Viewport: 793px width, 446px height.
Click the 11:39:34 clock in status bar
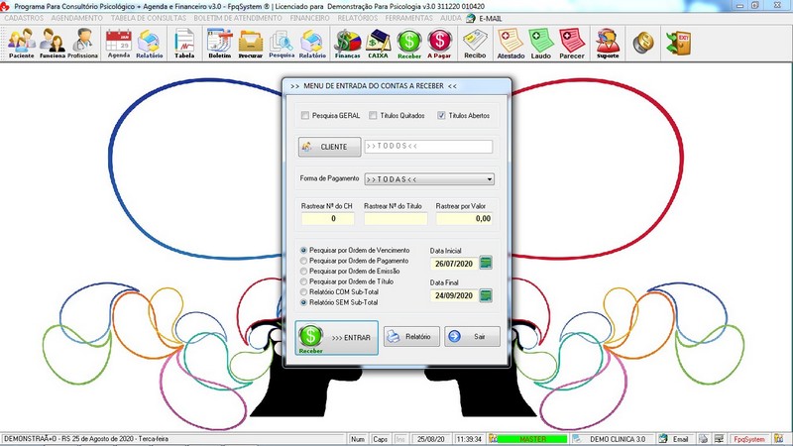[469, 439]
